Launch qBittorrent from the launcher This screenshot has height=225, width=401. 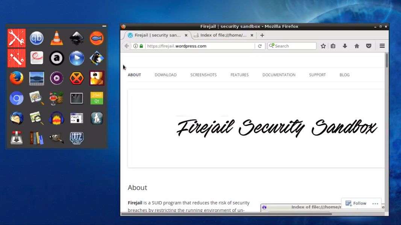tap(36, 38)
